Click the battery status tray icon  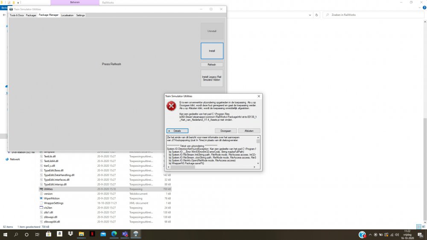tap(381, 234)
